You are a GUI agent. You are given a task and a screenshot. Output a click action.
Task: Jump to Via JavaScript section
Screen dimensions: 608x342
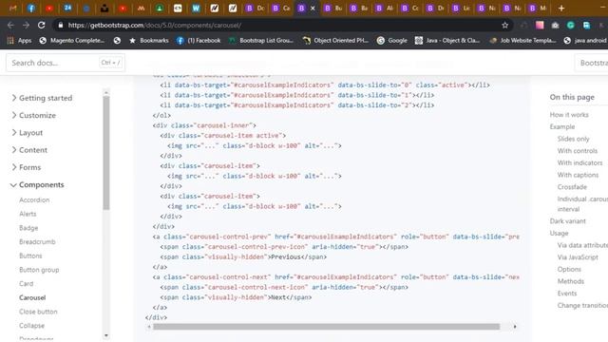578,257
